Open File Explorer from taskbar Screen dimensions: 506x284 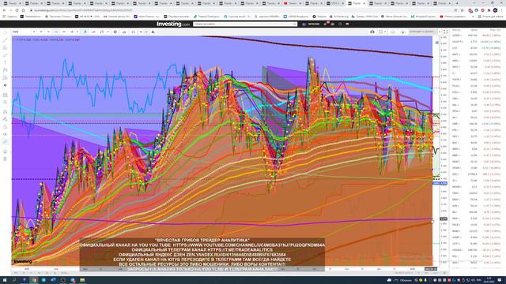click(x=82, y=280)
